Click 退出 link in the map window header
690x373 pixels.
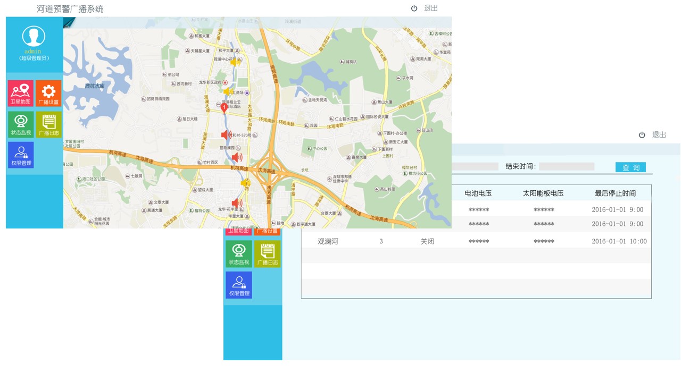pyautogui.click(x=431, y=9)
